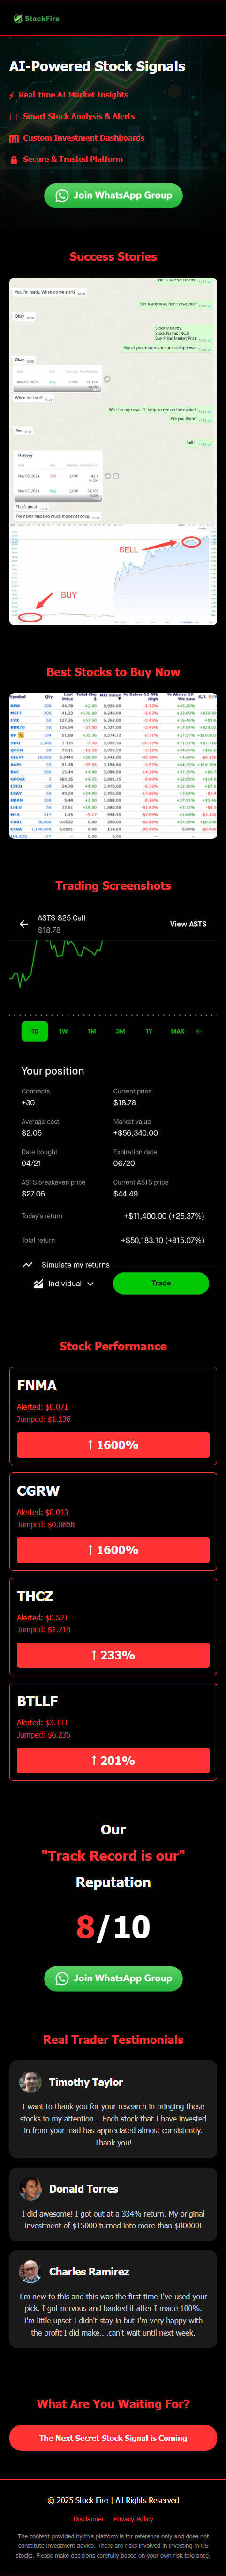Viewport: 226px width, 2576px height.
Task: Click the StockFire logo icon
Action: tap(17, 18)
